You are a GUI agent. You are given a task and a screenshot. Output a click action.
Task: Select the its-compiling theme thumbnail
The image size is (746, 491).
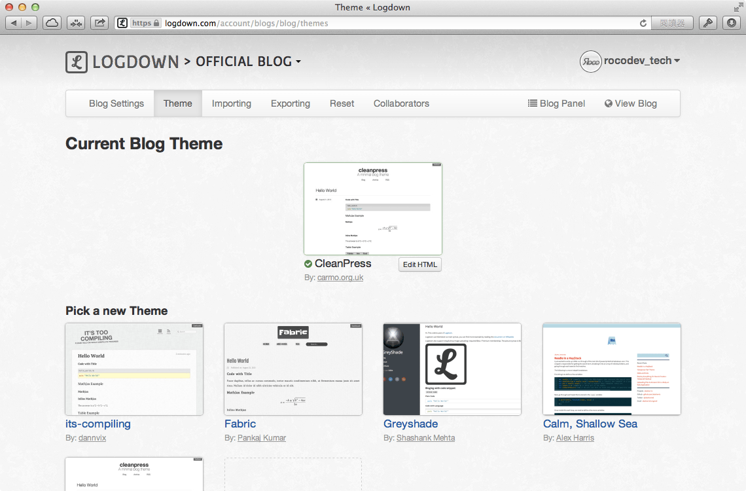click(134, 369)
